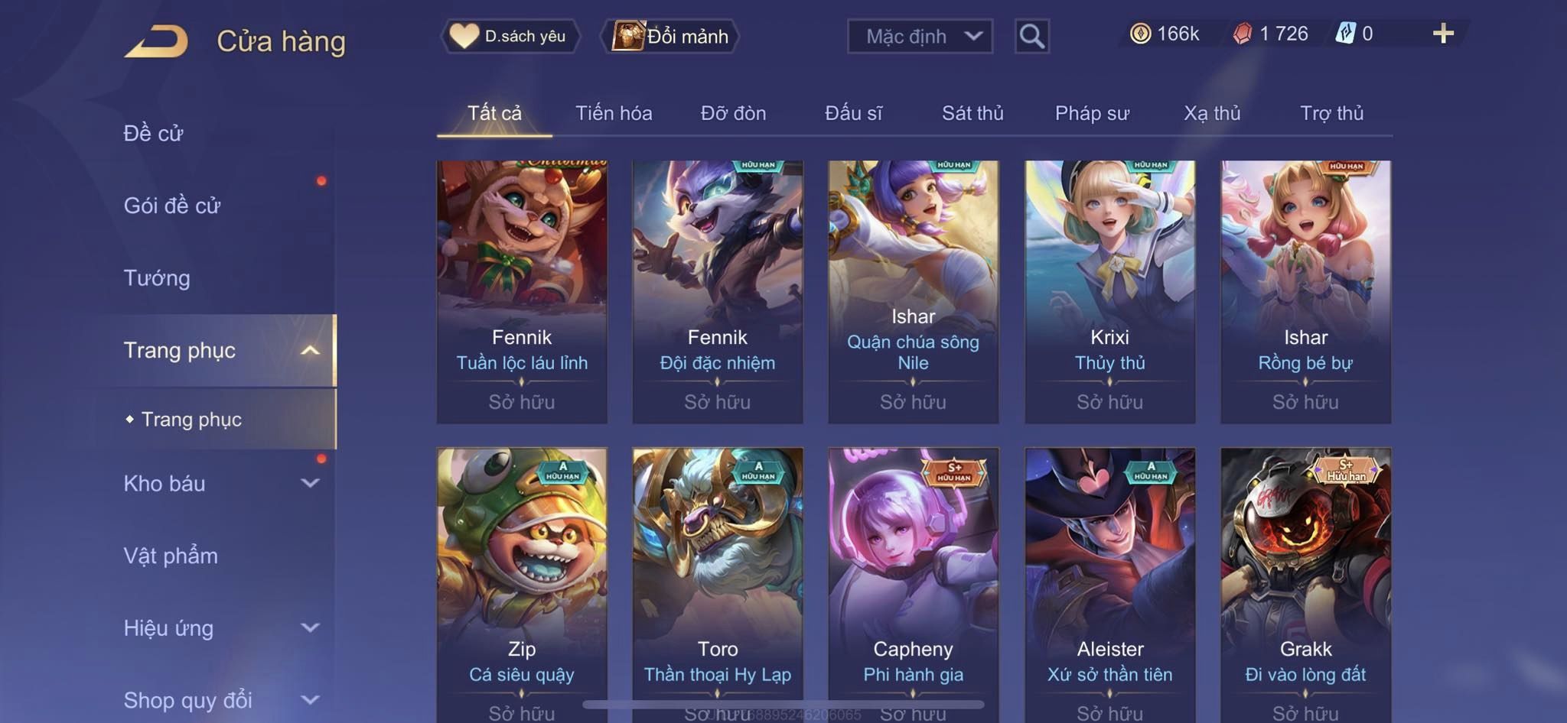1567x723 pixels.
Task: Open the search magnifier icon
Action: (x=1031, y=36)
